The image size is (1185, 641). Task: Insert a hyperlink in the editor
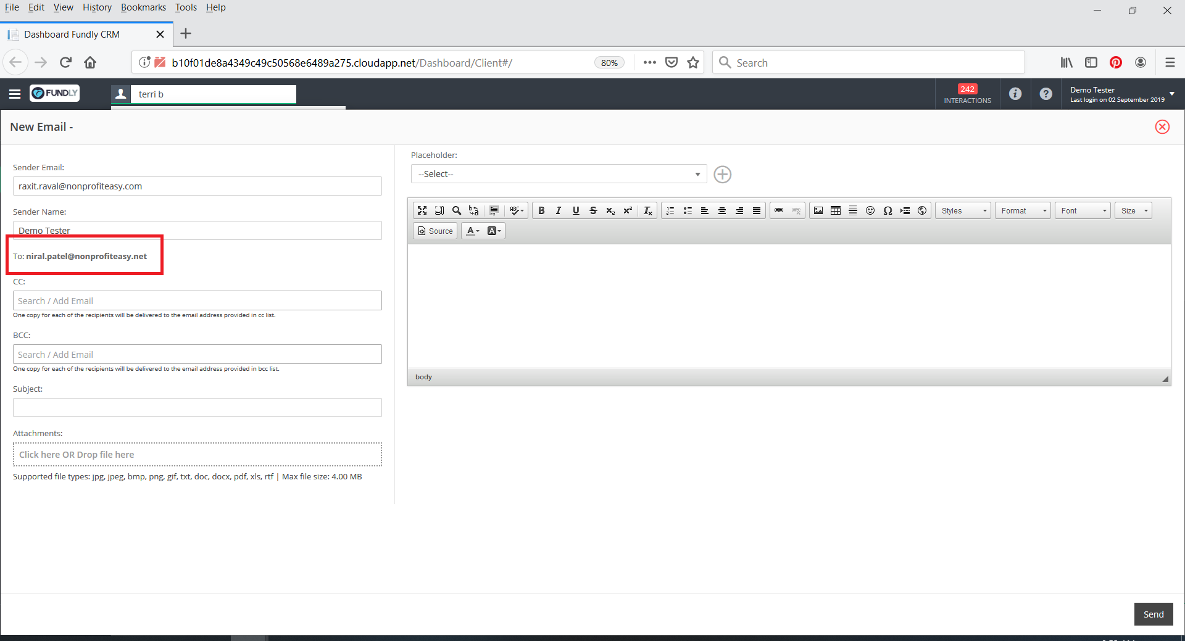tap(779, 210)
